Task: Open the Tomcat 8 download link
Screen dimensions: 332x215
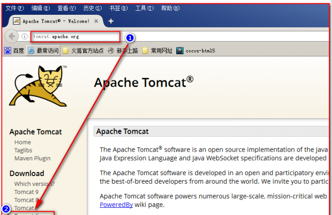Action: [x=27, y=200]
